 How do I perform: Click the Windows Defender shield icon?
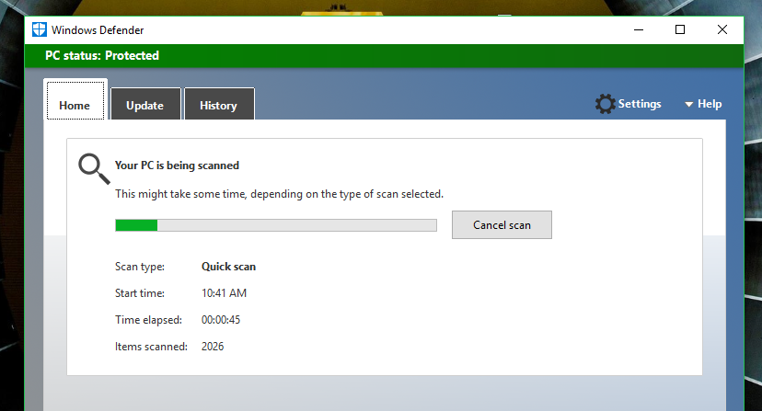pyautogui.click(x=40, y=29)
